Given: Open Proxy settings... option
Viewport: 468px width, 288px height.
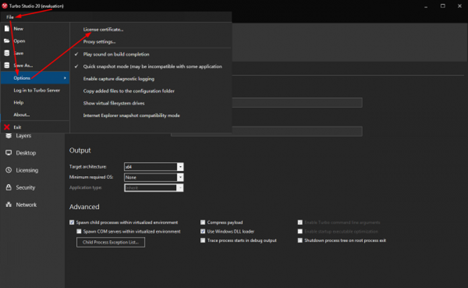Looking at the screenshot, I should (99, 42).
